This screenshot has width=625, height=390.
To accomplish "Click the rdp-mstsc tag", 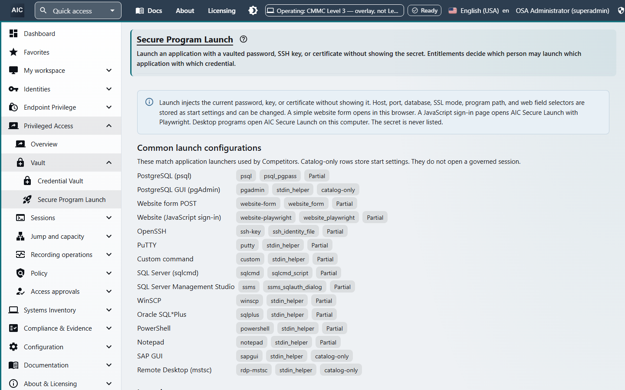I will coord(254,370).
